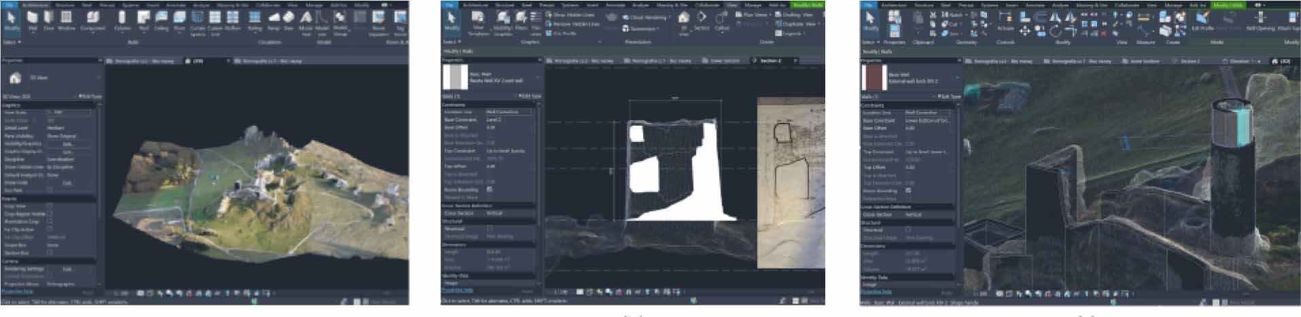Click Edit Profile in right window ribbon
1301x317 pixels.
1203,20
